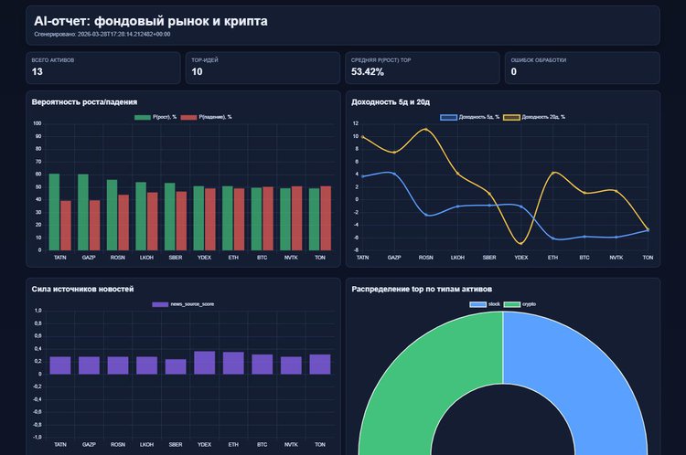Hide the stock series via its legend
Viewport: 686px width, 455px height.
pyautogui.click(x=485, y=304)
